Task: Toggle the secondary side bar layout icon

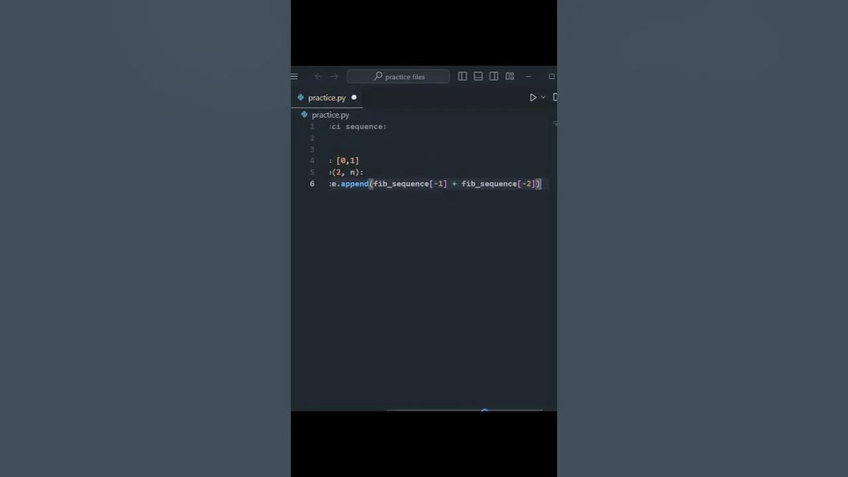Action: point(494,77)
